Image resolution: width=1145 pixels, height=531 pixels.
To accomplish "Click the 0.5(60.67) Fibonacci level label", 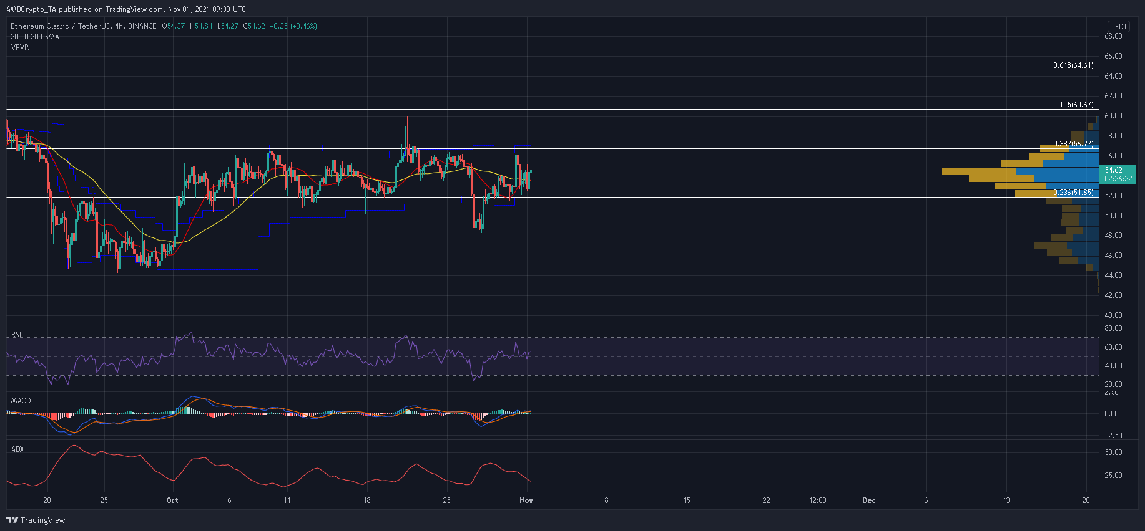I will 1077,105.
